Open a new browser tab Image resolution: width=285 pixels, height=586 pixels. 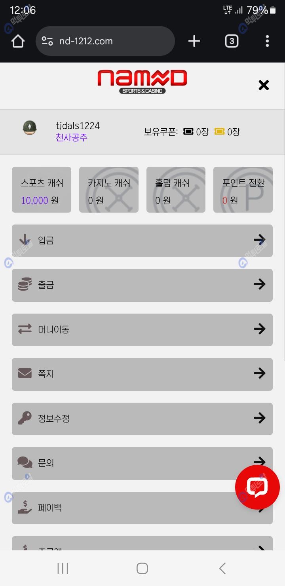[194, 41]
